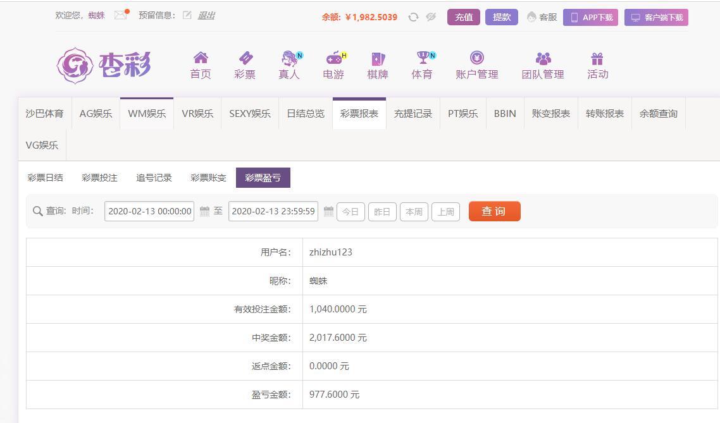Filter by 昨日 yesterday
The width and height of the screenshot is (720, 423).
coord(382,212)
